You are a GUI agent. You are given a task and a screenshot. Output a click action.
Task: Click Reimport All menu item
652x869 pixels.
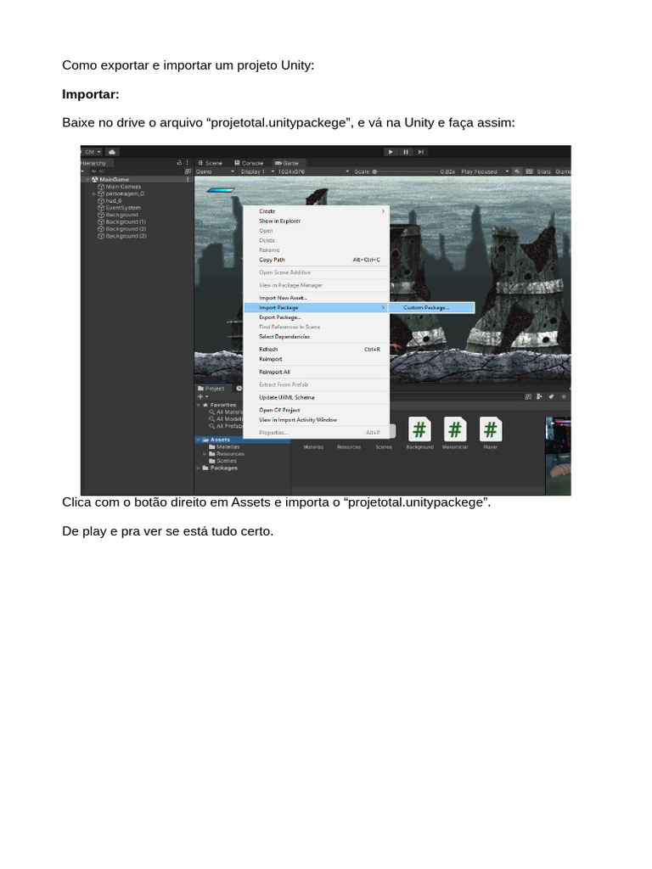(x=317, y=373)
